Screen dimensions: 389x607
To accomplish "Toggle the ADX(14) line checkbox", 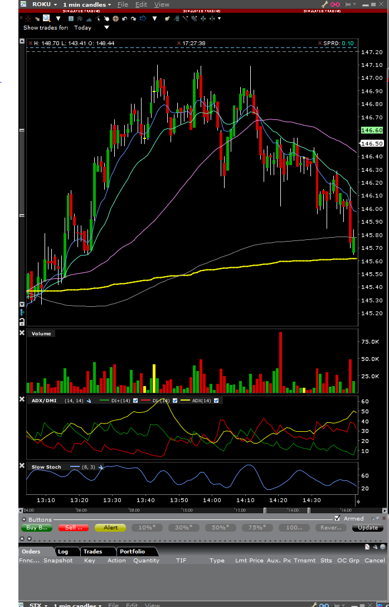I will pyautogui.click(x=216, y=401).
